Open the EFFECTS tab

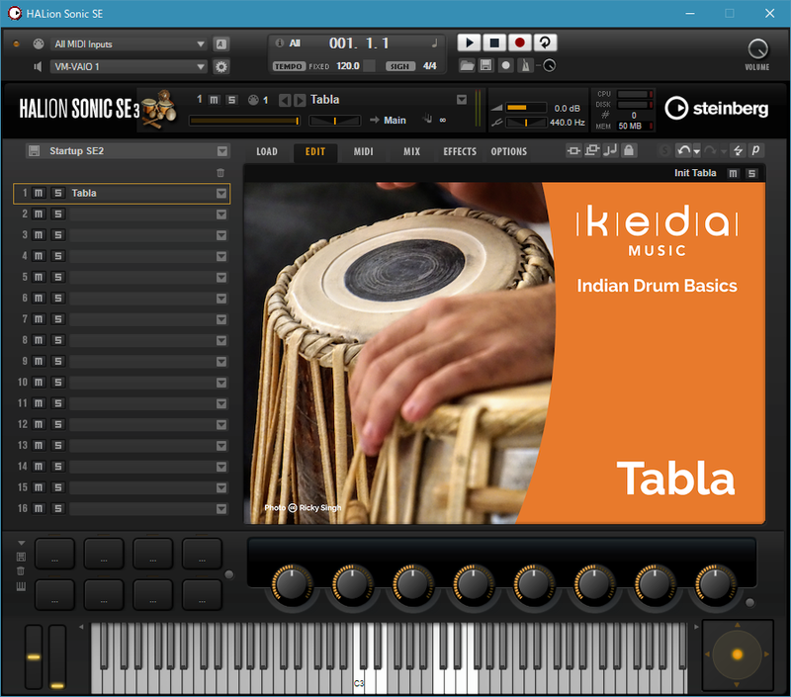(460, 152)
